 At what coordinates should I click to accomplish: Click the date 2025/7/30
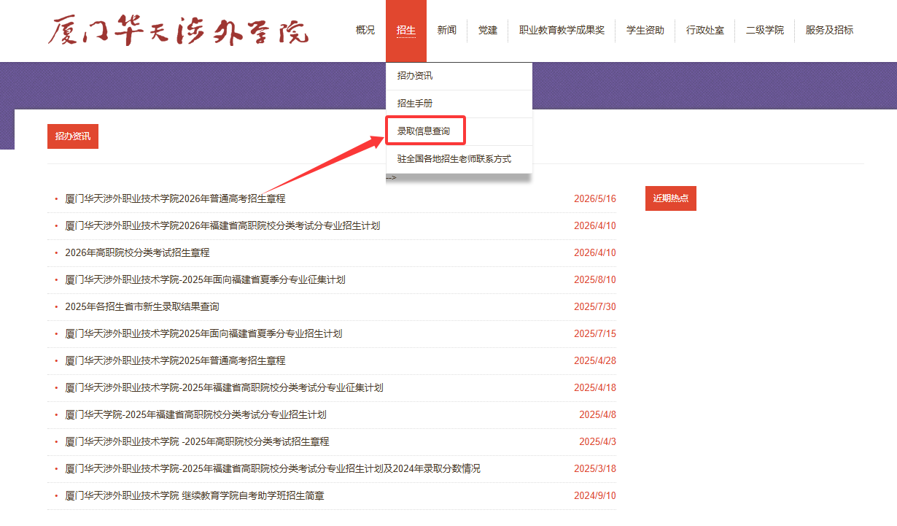(x=595, y=306)
